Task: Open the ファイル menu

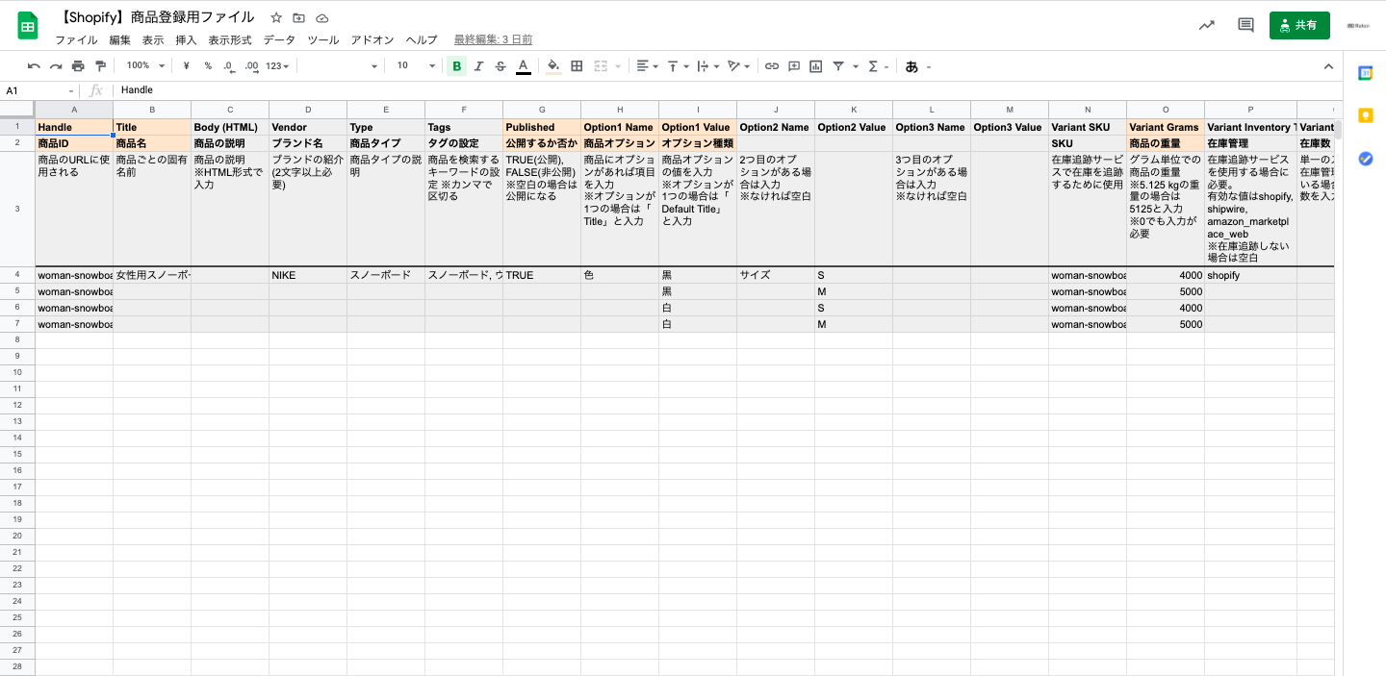Action: (76, 40)
